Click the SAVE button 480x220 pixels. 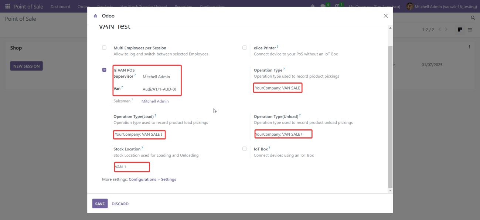click(x=100, y=204)
